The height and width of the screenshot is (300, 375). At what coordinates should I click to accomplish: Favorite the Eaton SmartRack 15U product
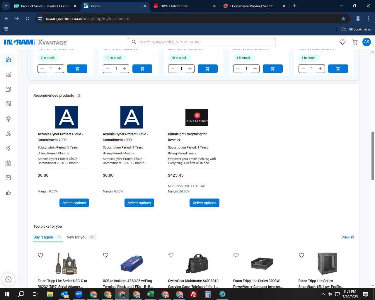(301, 255)
